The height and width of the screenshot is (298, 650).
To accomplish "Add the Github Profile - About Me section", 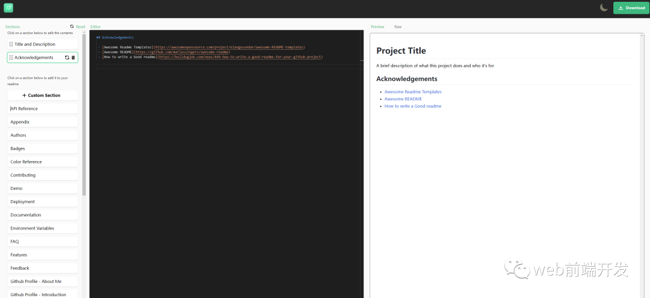I will (42, 281).
